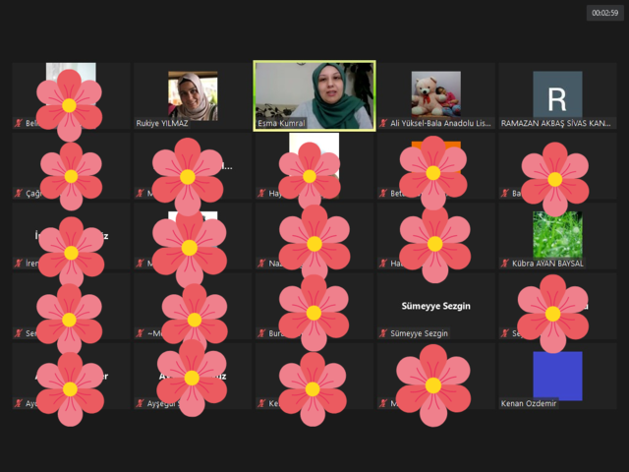Viewport: 629px width, 472px height.
Task: Click Kübra AYAN BAYSAL's muted mic icon
Action: click(x=504, y=264)
